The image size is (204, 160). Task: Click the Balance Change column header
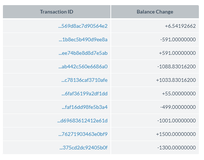(x=155, y=12)
